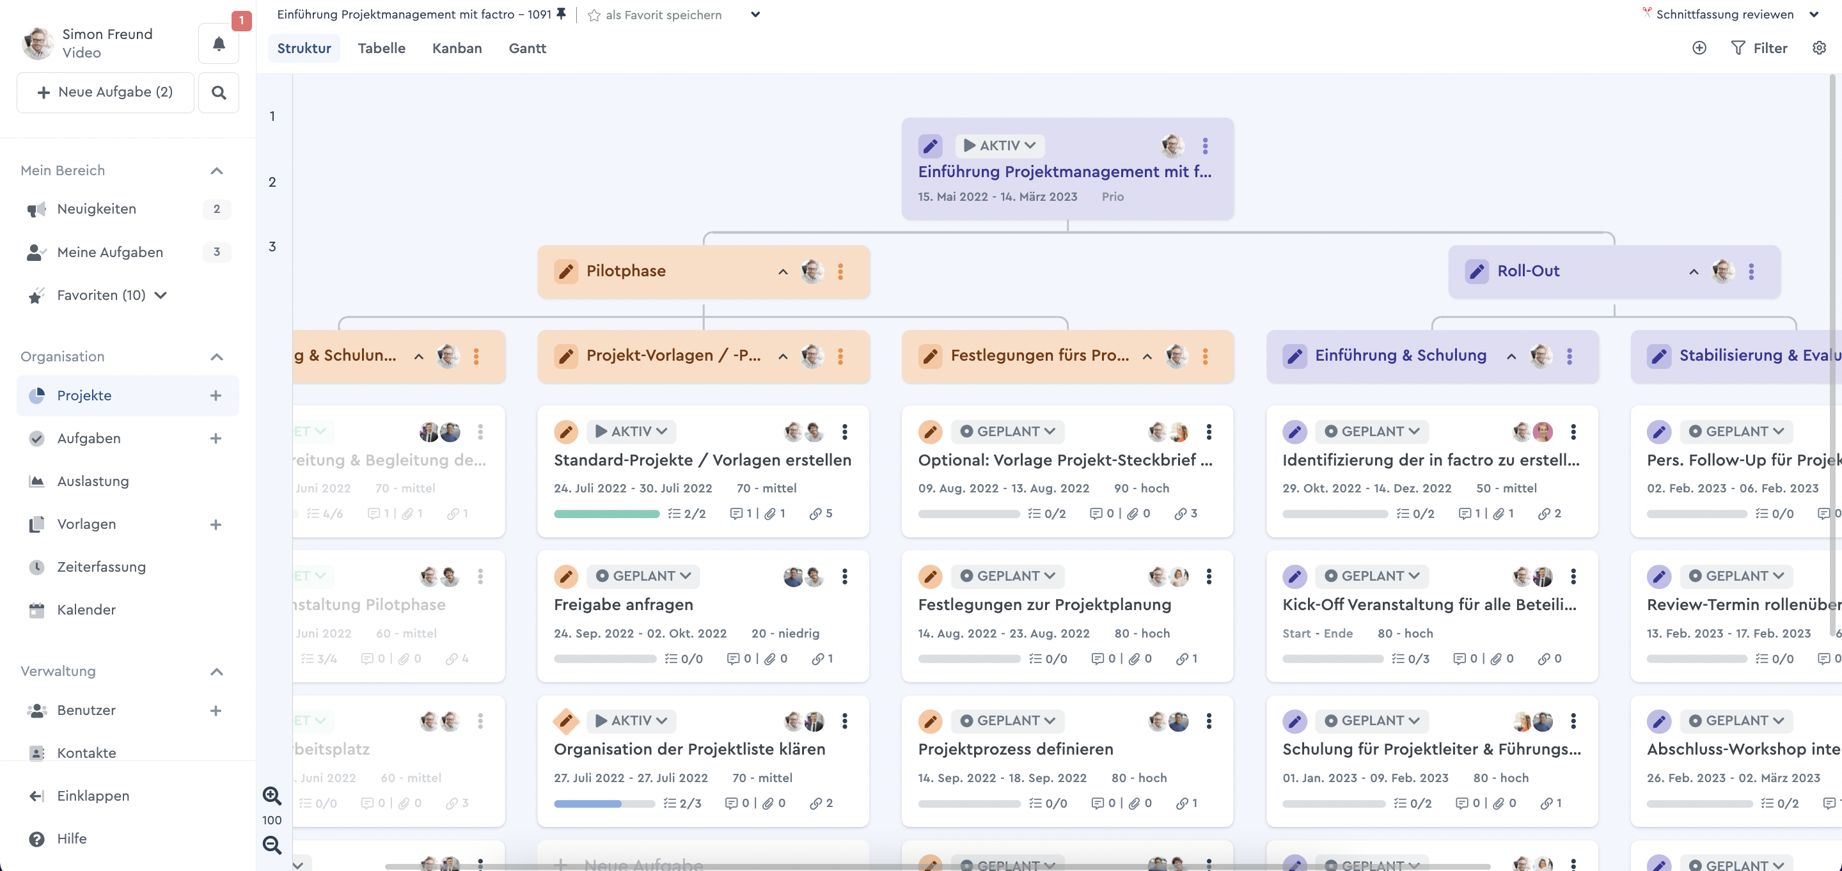This screenshot has height=871, width=1842.
Task: Open three-dot menu of Schulung für Projektleiter card
Action: pos(1573,721)
